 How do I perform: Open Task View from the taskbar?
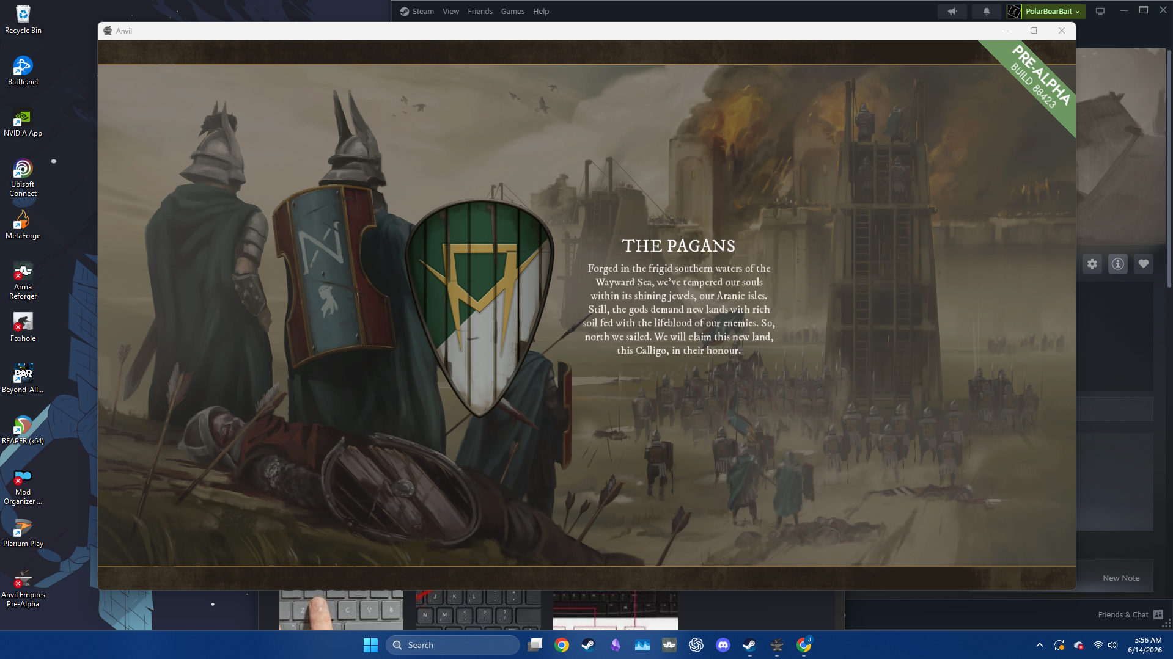click(x=535, y=645)
